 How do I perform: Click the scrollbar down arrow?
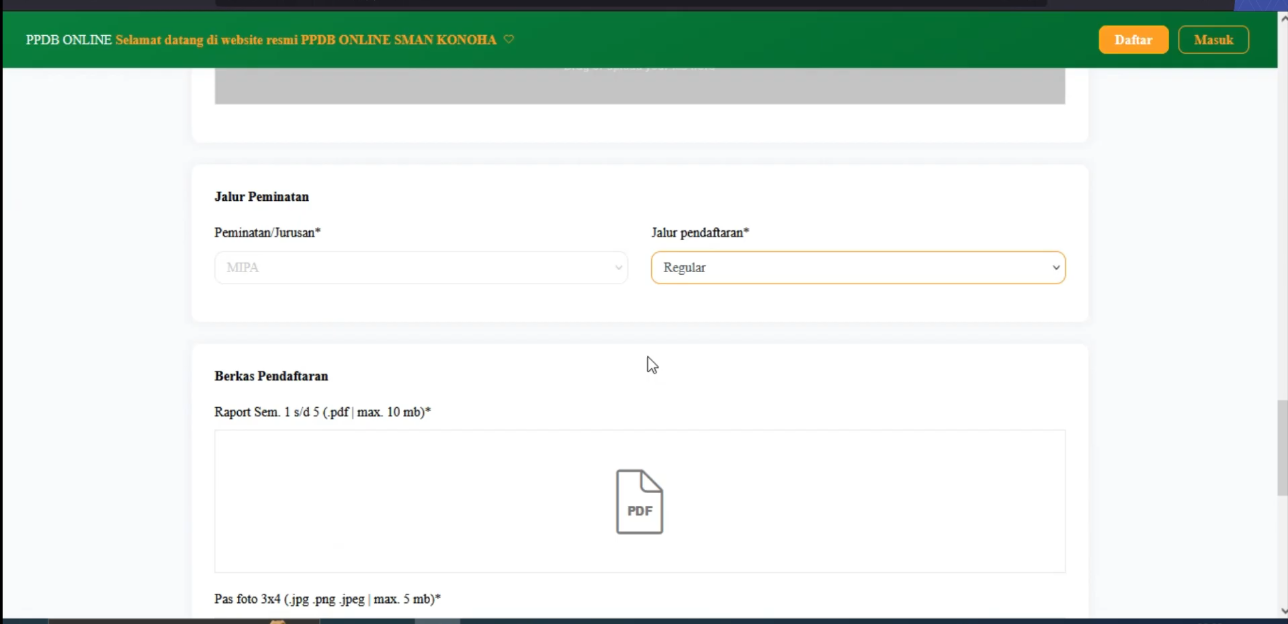pos(1283,611)
